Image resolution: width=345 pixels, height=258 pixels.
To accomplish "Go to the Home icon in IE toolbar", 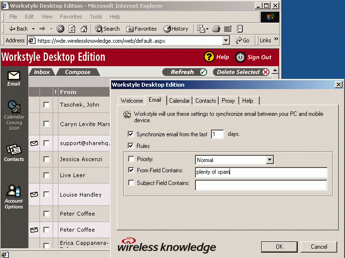I will pos(84,29).
